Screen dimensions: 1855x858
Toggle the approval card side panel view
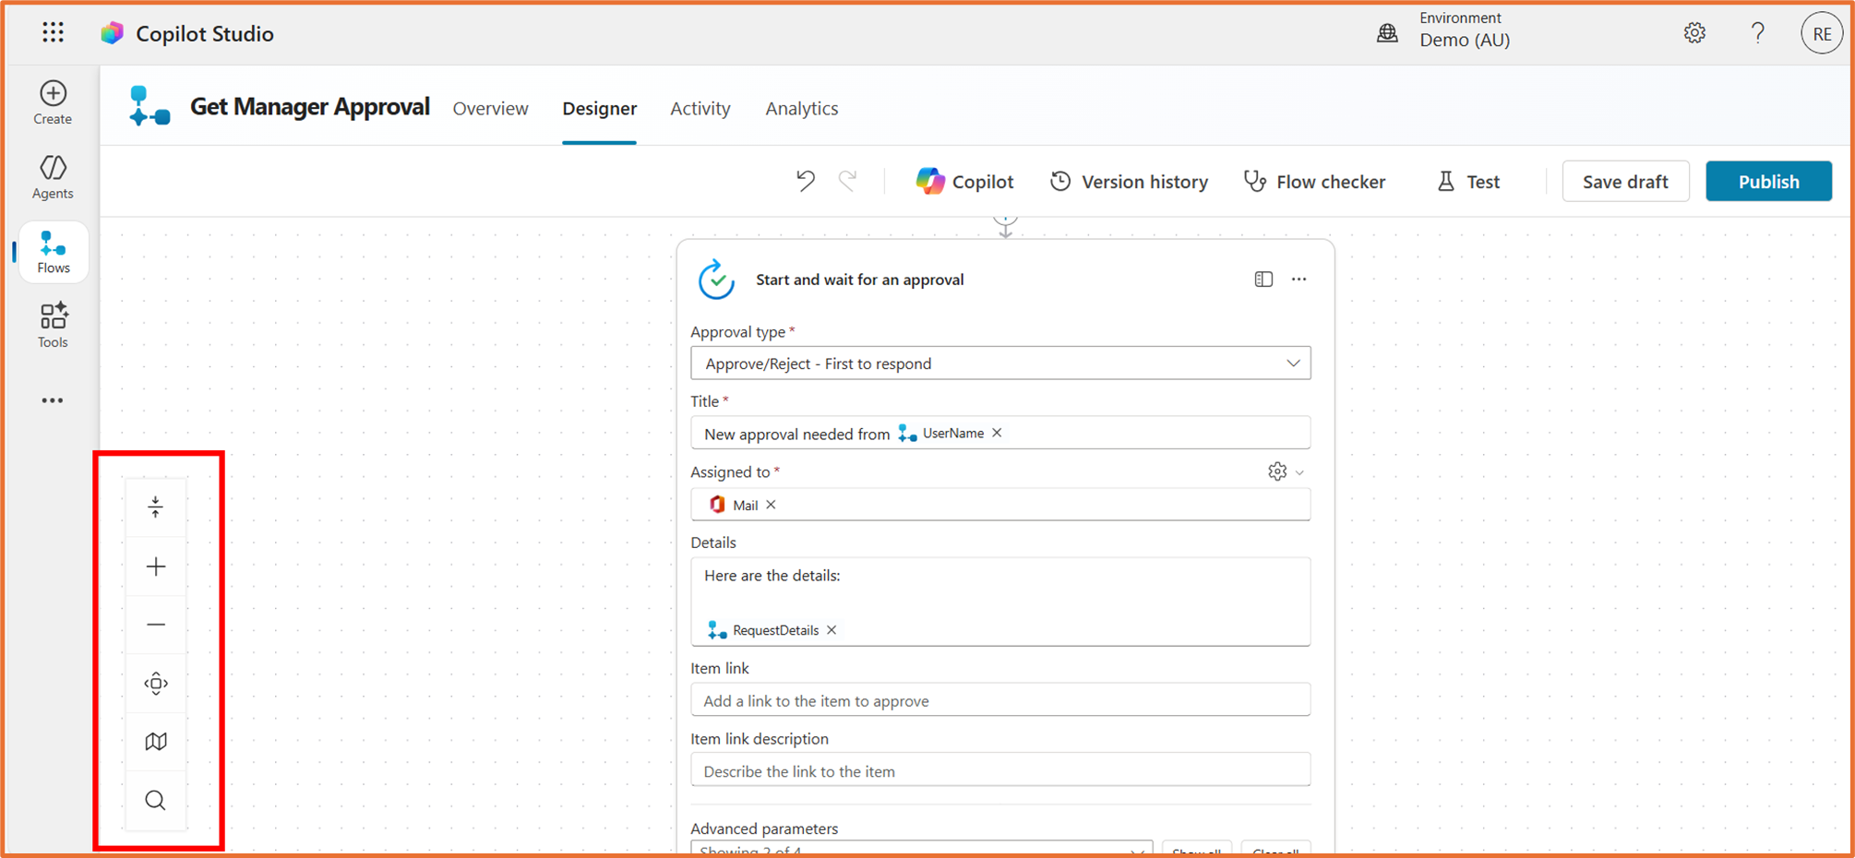(1263, 280)
